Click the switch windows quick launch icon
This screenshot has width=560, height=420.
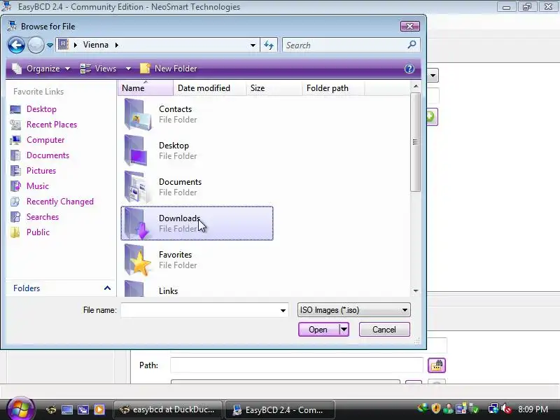click(83, 409)
